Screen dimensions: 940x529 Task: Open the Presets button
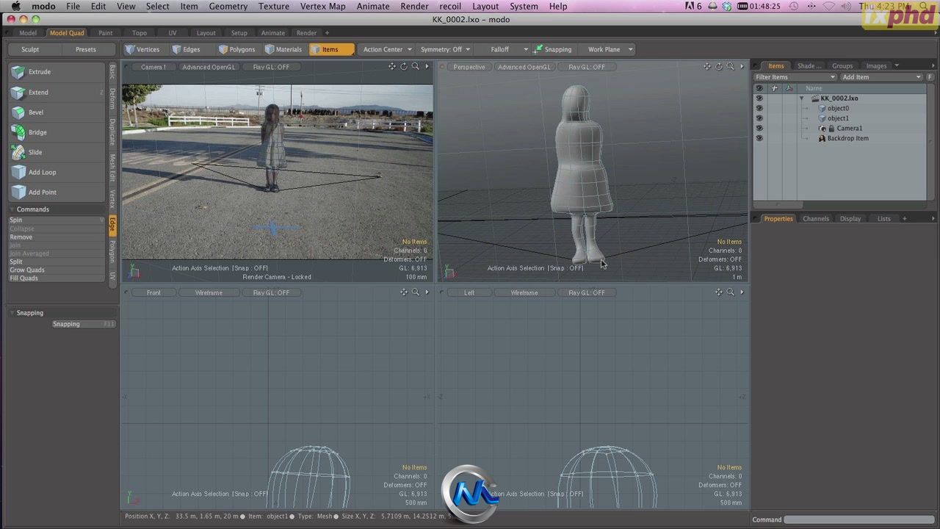tap(86, 49)
